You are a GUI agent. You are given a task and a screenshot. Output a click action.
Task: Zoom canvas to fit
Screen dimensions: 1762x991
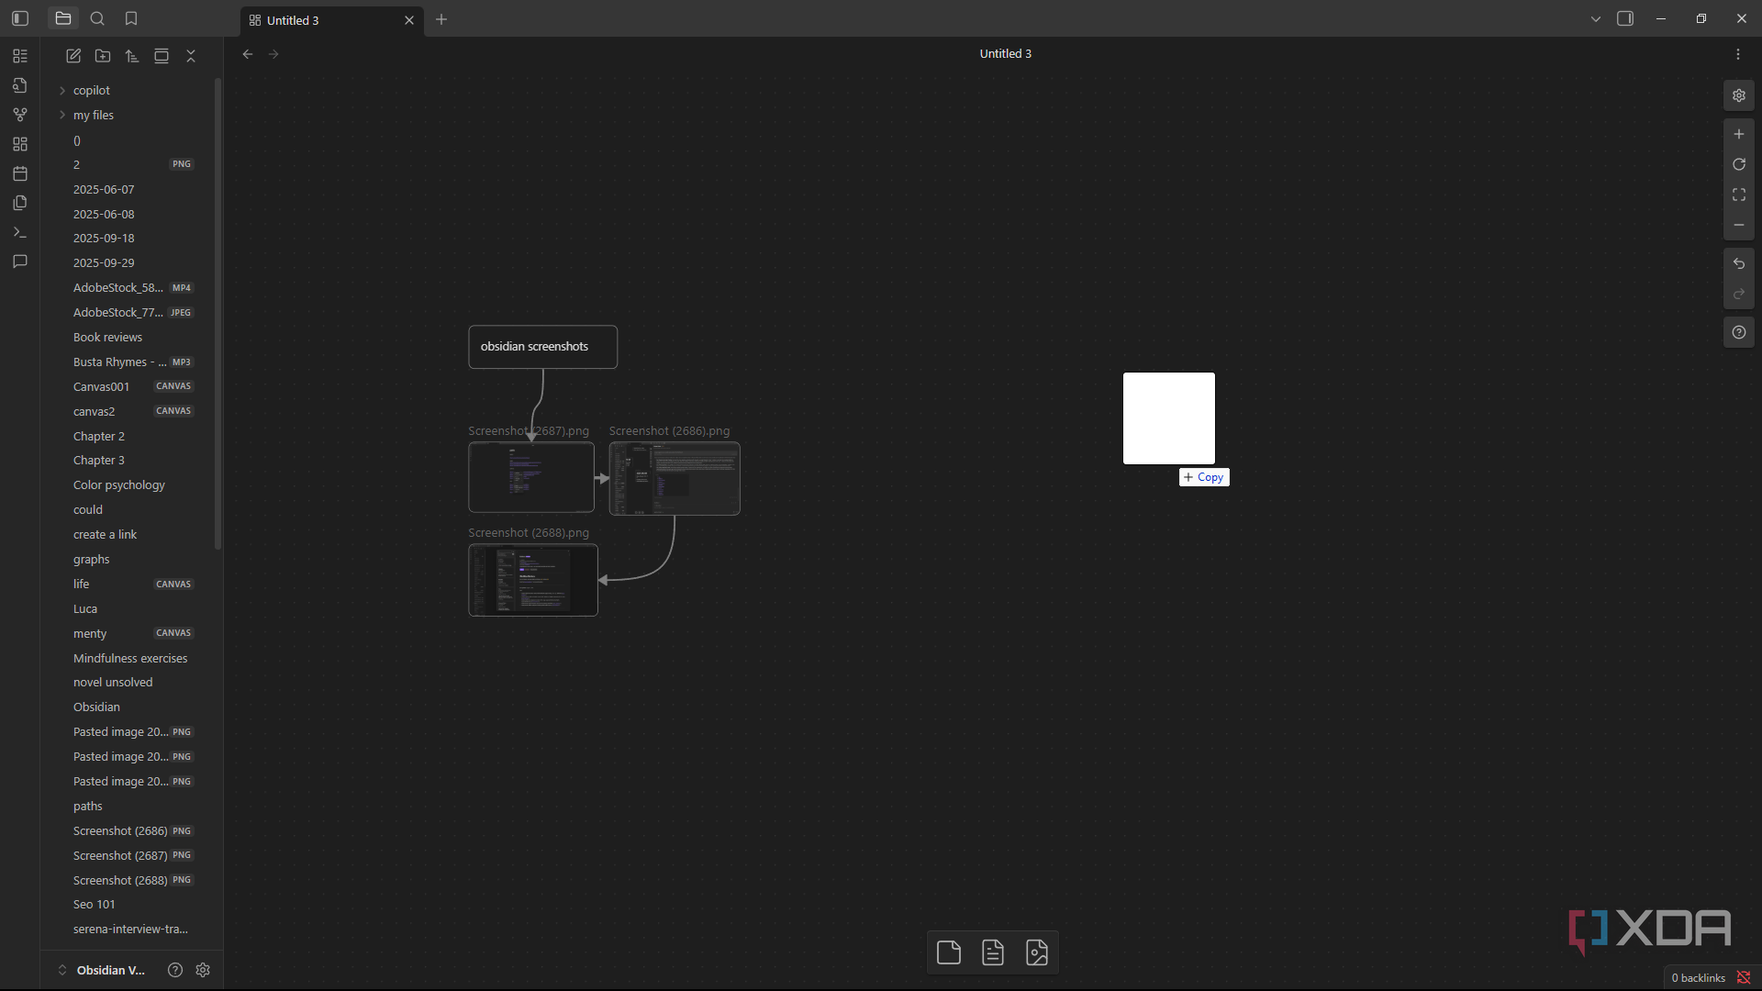coord(1739,195)
